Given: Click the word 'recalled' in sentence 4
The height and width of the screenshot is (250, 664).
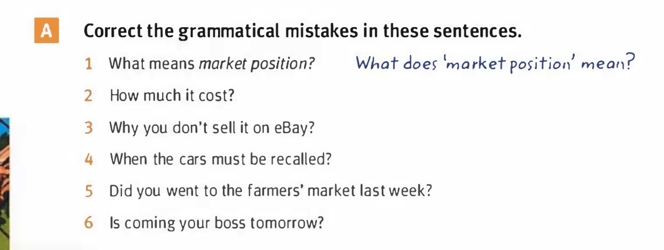Looking at the screenshot, I should [302, 159].
